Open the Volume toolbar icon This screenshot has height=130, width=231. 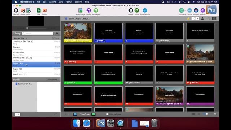click(202, 10)
